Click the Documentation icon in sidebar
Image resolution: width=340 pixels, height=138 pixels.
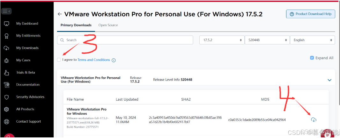click(x=6, y=85)
